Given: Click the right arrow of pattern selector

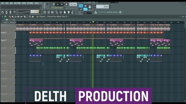Looking at the screenshot, I should [x=110, y=7].
